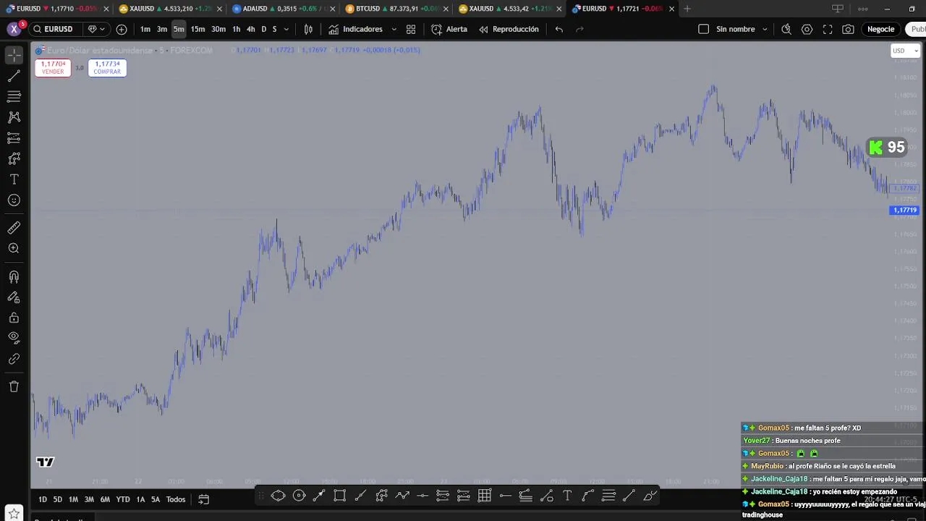Select circle shape in floating drawing toolbar
The height and width of the screenshot is (521, 926).
(299, 496)
